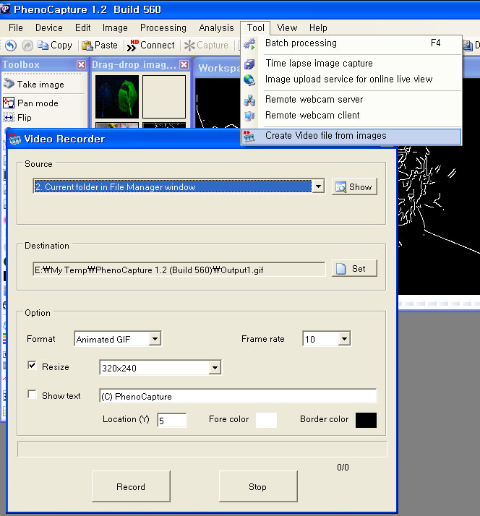
Task: Choose Create Video file from images
Action: point(325,136)
